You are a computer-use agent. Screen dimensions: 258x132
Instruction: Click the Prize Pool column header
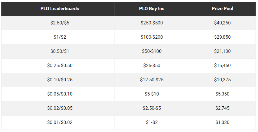223,9
